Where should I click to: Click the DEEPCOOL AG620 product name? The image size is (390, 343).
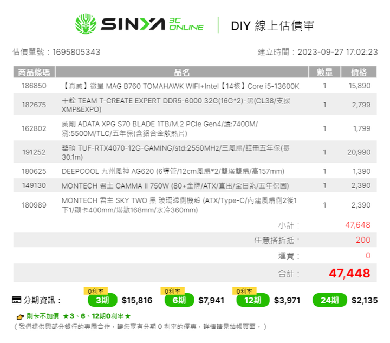(173, 171)
